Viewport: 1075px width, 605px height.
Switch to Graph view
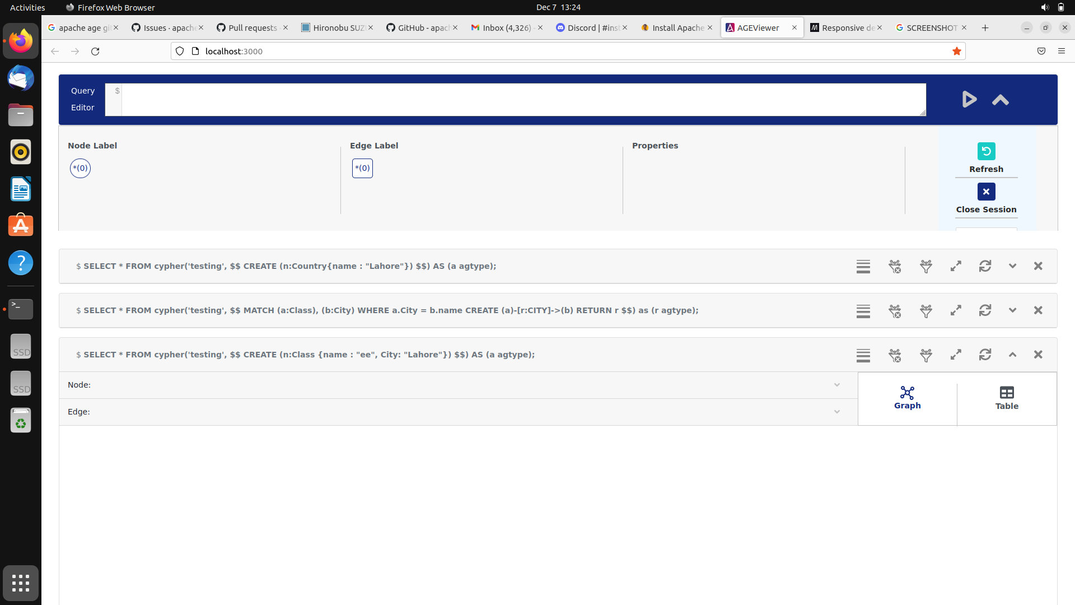907,398
